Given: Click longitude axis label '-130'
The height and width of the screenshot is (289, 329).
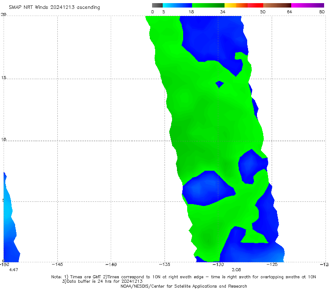Looking at the screenshot, I should (218, 265).
